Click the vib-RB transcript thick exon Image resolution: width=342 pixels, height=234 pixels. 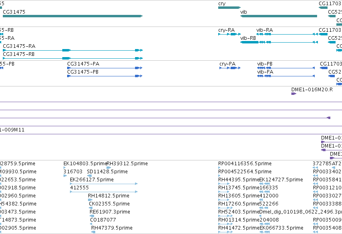coord(249,42)
